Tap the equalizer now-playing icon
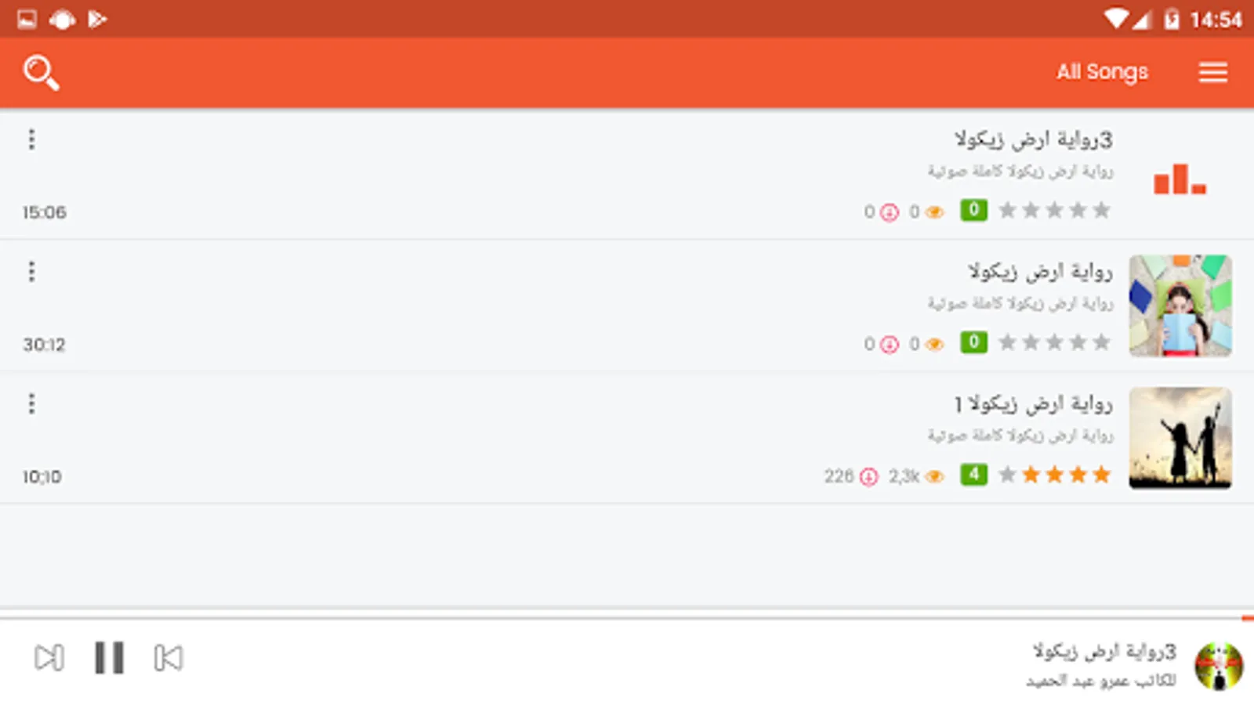1254x705 pixels. (1180, 179)
